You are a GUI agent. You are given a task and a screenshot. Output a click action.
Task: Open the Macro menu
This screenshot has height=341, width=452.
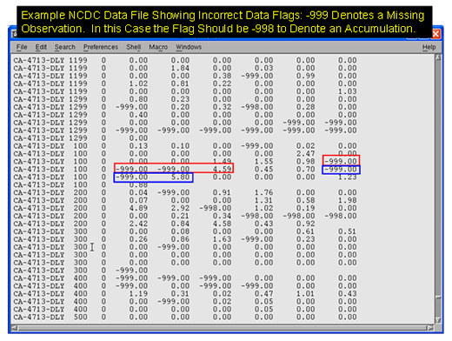click(x=158, y=47)
